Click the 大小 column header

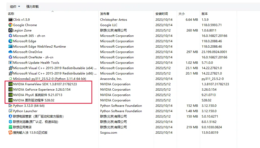181,14
